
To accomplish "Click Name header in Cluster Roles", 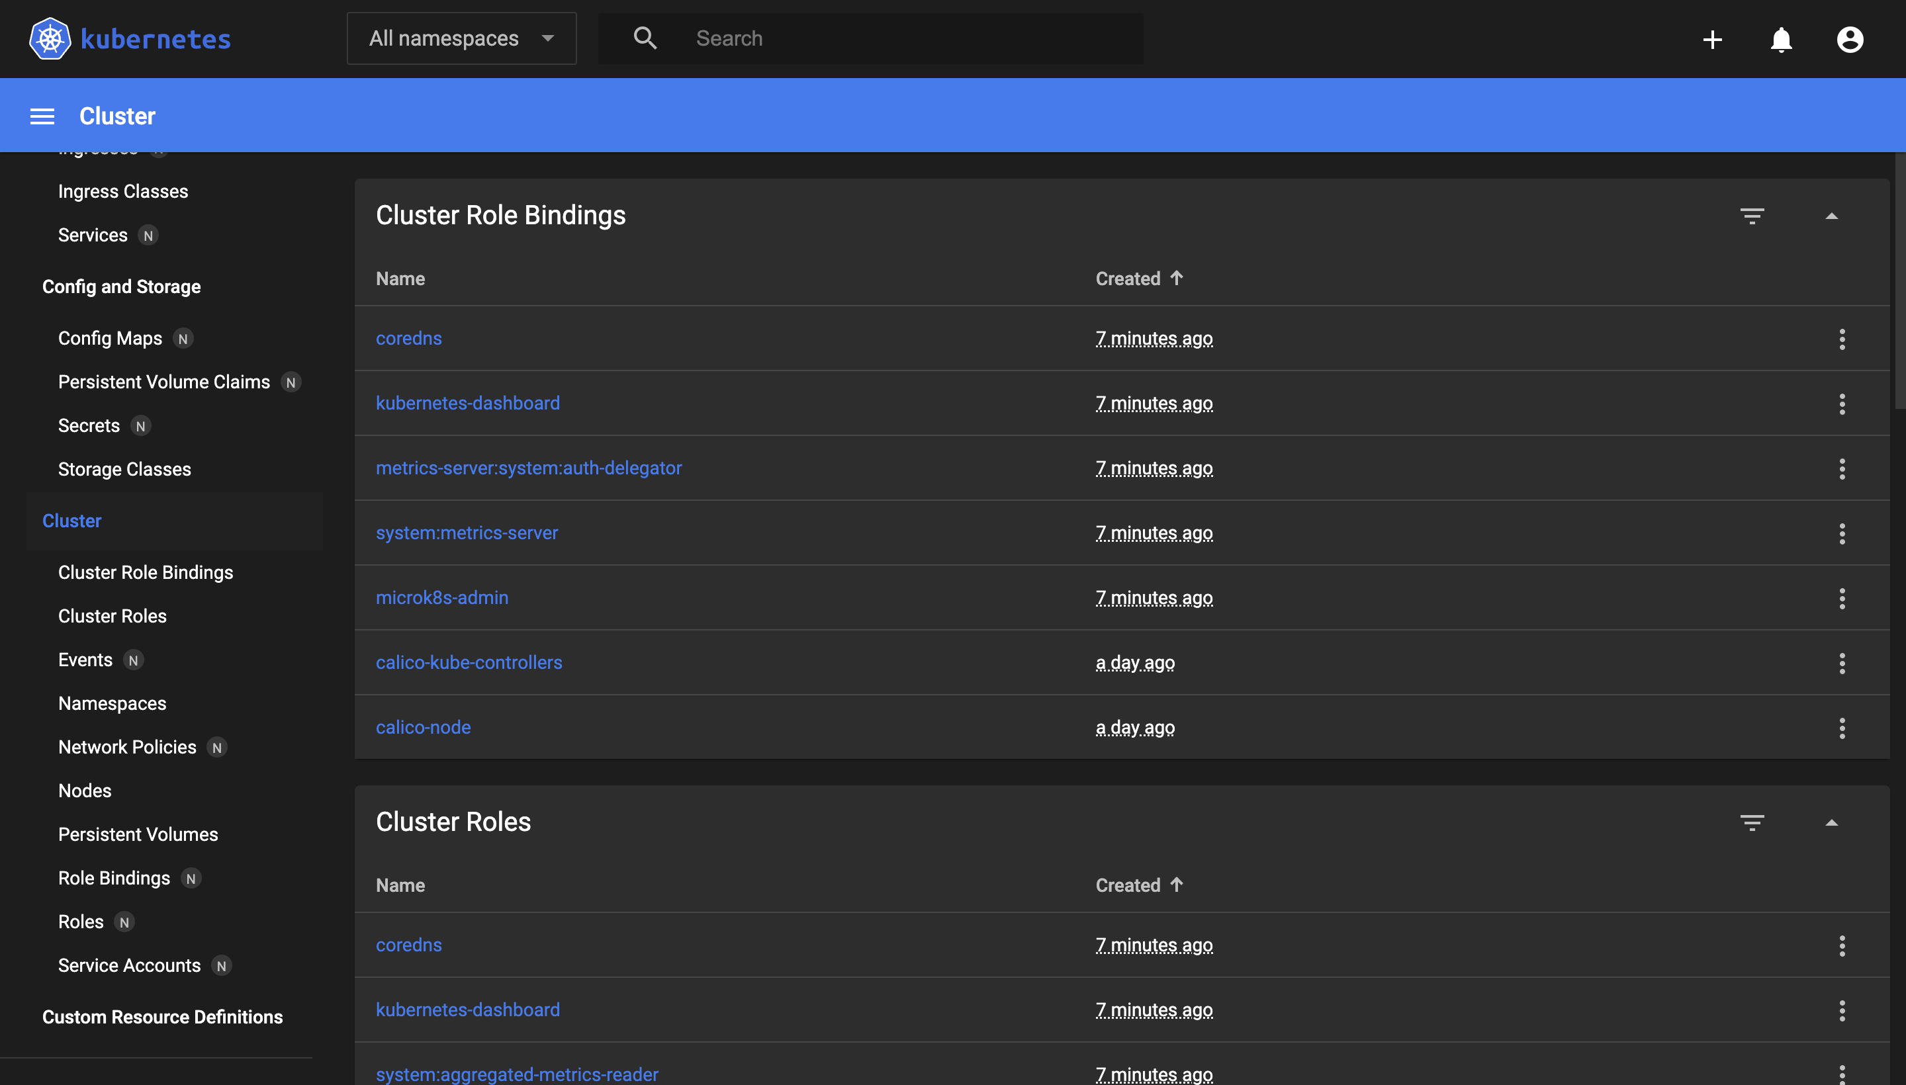I will point(400,885).
